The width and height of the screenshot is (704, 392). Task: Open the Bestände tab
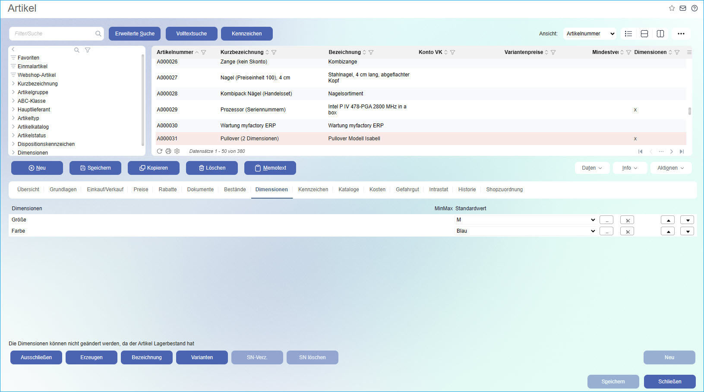tap(235, 190)
